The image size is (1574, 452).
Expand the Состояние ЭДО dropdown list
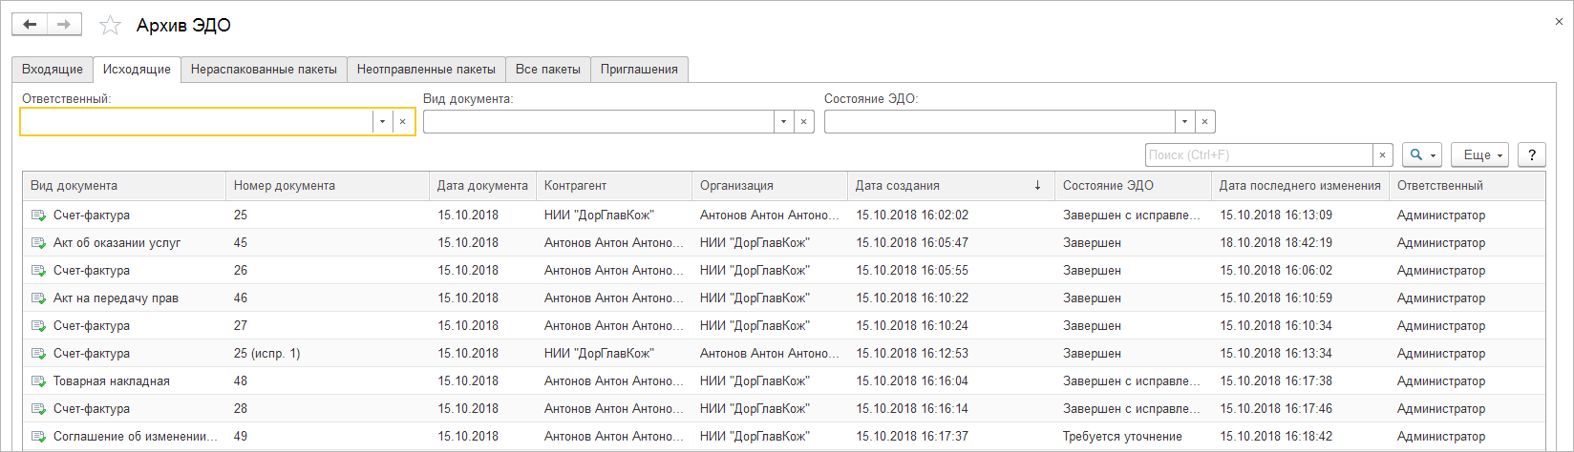click(1184, 122)
